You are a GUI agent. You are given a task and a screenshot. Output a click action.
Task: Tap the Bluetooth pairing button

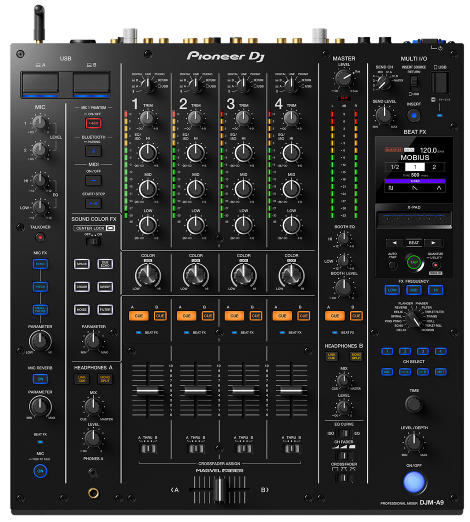tap(94, 151)
